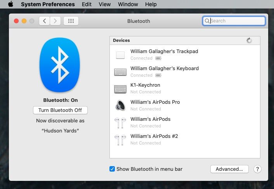
Task: Open the Apple menu
Action: click(x=10, y=4)
